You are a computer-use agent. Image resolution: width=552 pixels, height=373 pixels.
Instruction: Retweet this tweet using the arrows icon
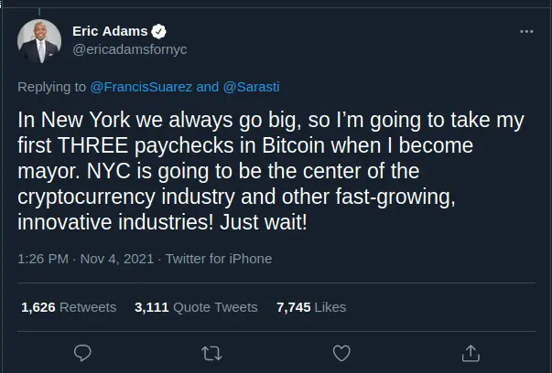[x=211, y=352]
